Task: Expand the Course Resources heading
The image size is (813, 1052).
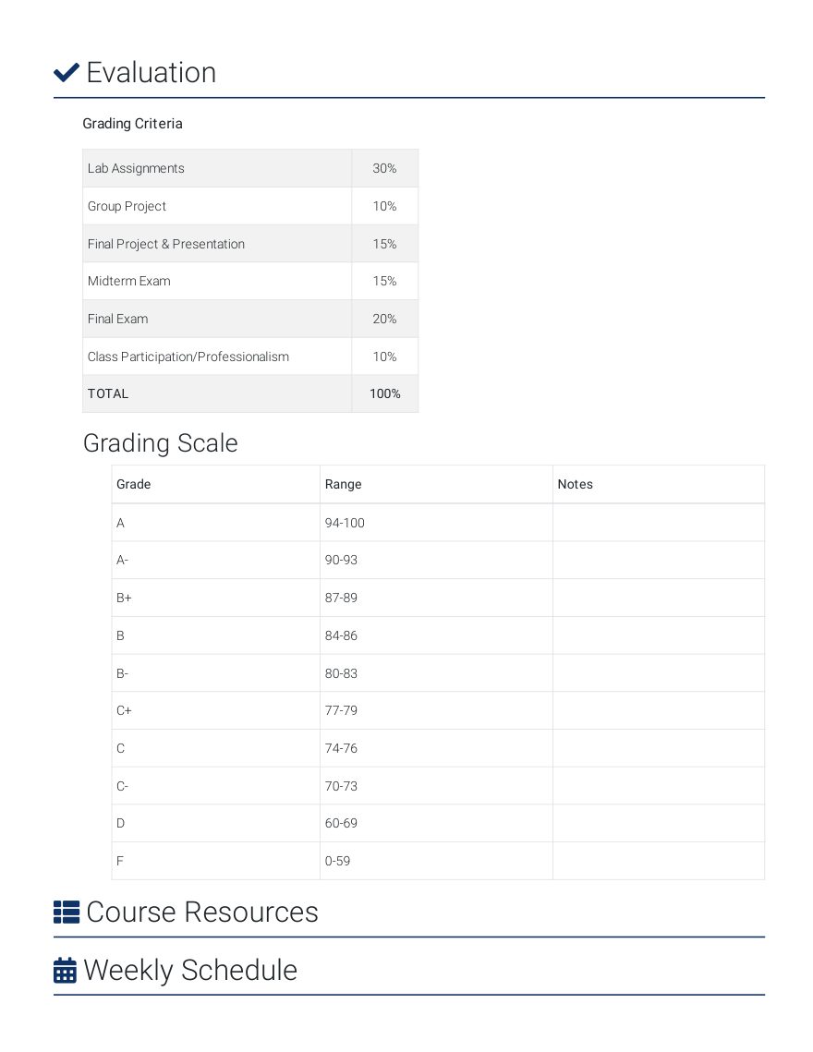Action: [202, 913]
